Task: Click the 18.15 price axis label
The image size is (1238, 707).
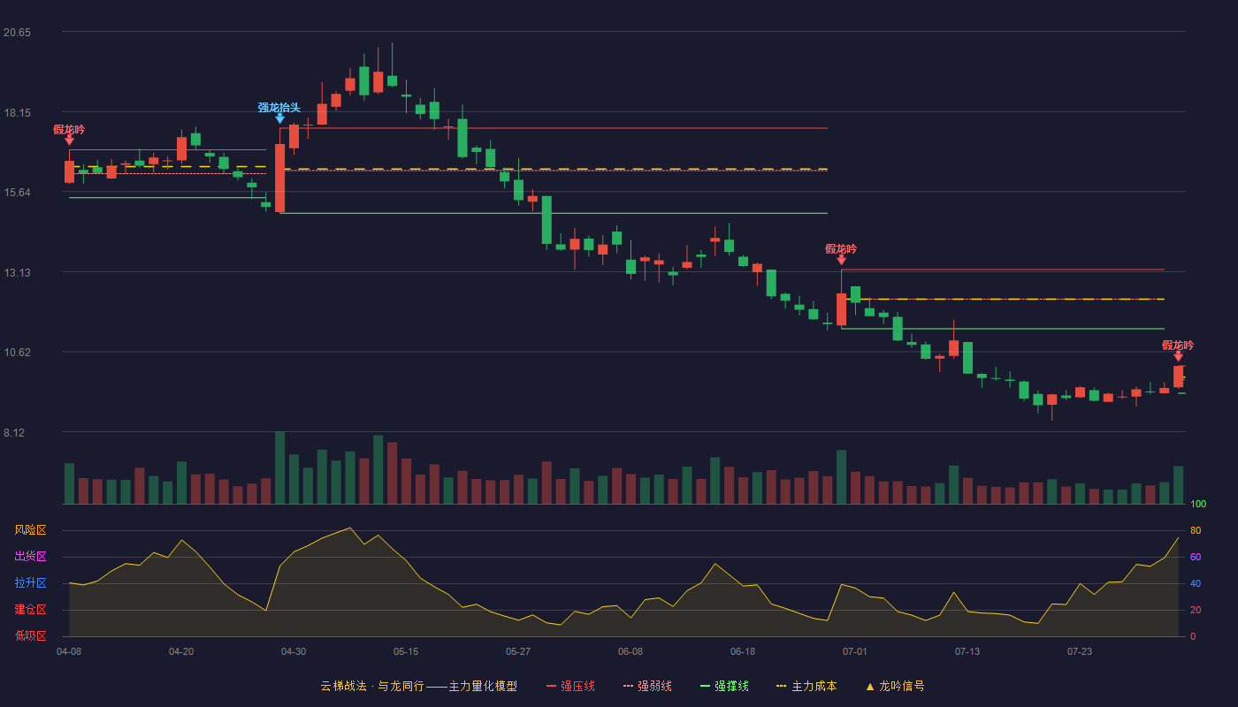Action: pyautogui.click(x=17, y=113)
